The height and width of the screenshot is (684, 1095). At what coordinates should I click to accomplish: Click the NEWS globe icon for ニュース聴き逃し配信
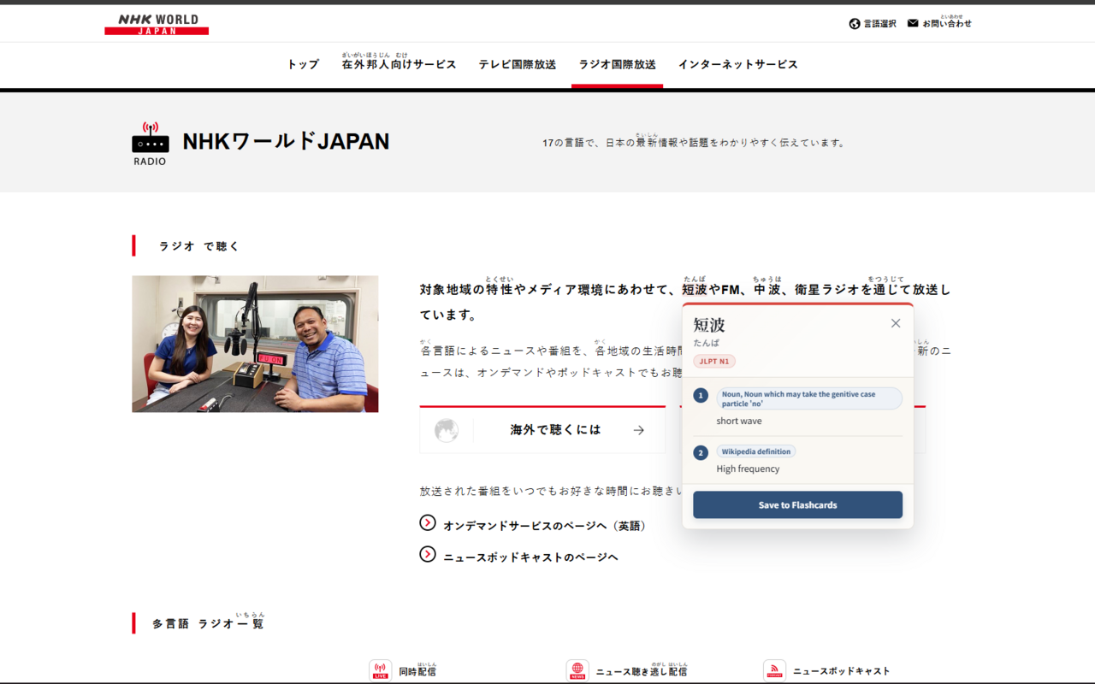577,671
